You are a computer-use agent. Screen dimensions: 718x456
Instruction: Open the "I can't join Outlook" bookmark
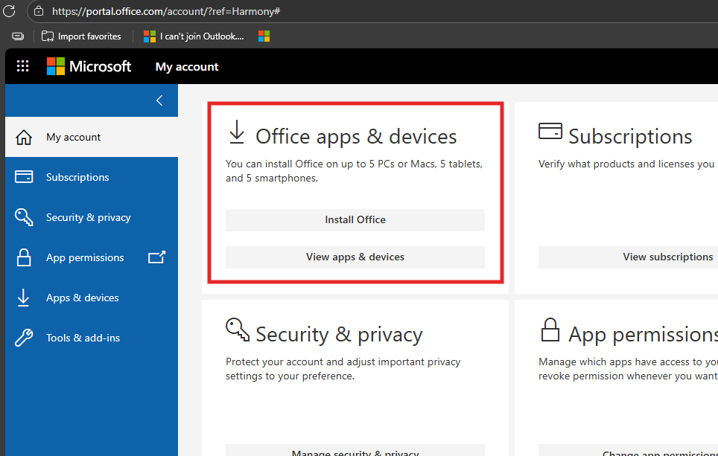pyautogui.click(x=194, y=36)
